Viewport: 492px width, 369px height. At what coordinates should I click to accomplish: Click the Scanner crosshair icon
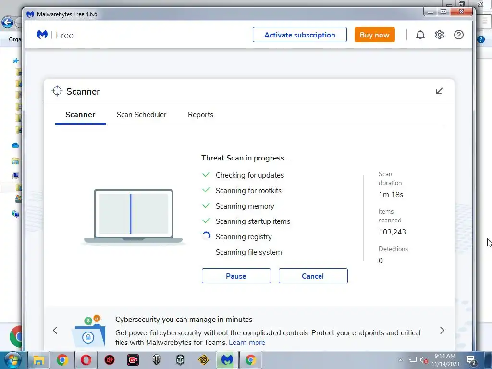tap(57, 91)
